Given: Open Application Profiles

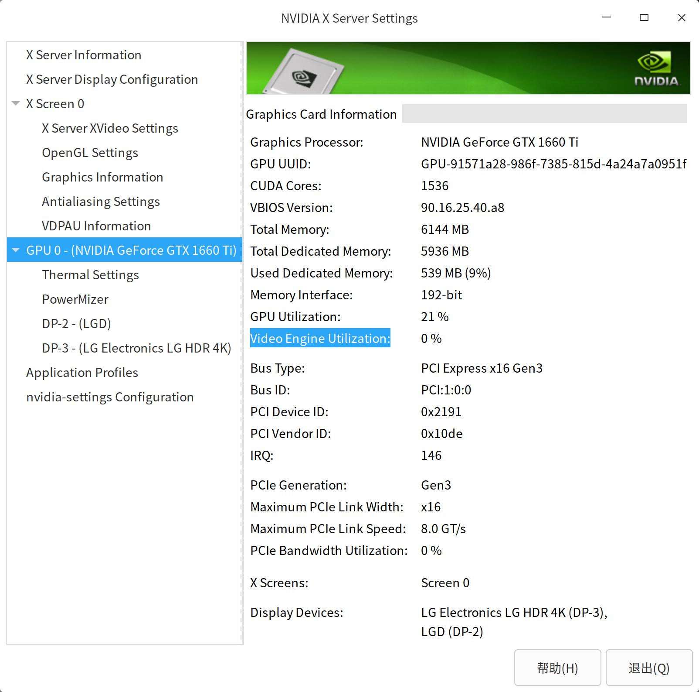Looking at the screenshot, I should (82, 373).
